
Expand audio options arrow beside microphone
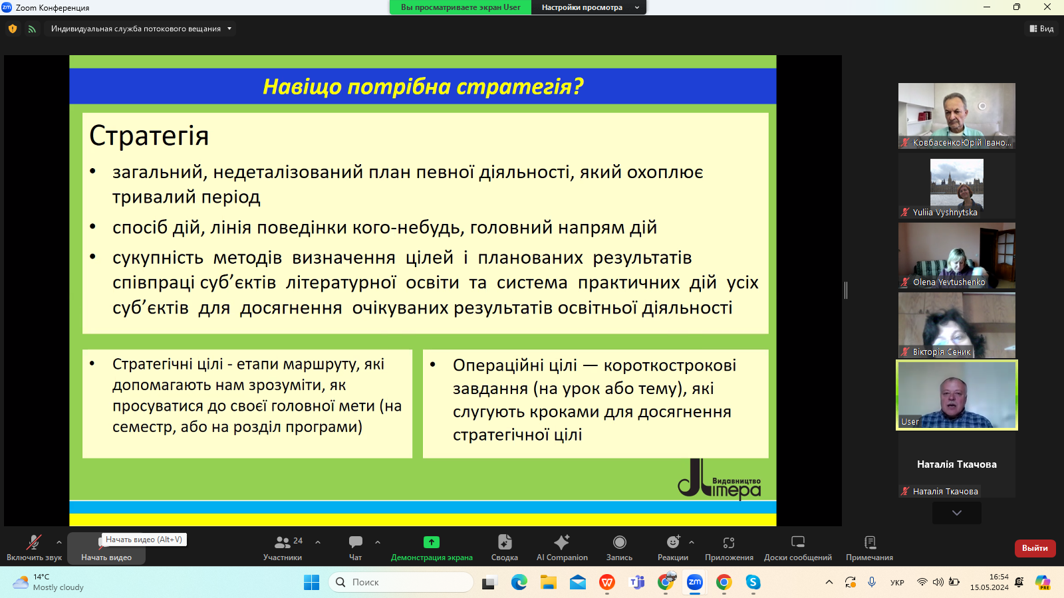coord(59,542)
